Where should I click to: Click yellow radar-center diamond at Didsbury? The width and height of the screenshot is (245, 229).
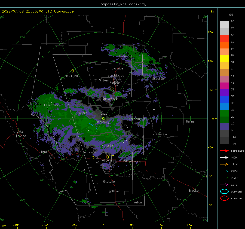[104, 119]
